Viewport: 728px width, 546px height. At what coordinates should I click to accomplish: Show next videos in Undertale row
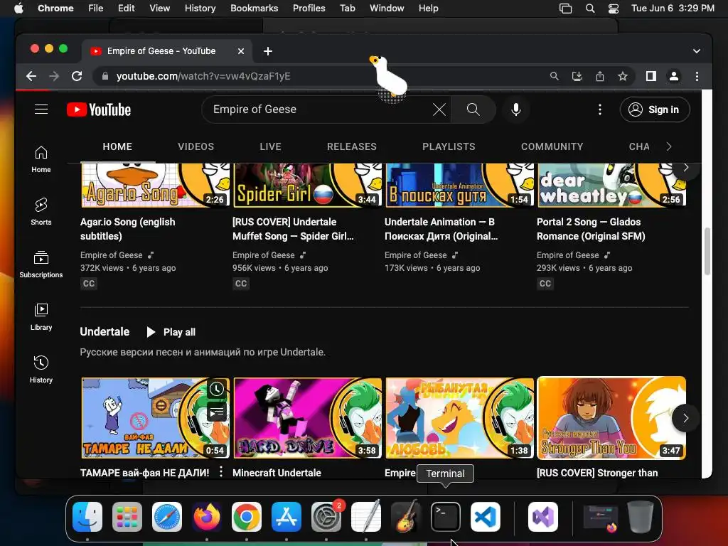[x=685, y=418]
